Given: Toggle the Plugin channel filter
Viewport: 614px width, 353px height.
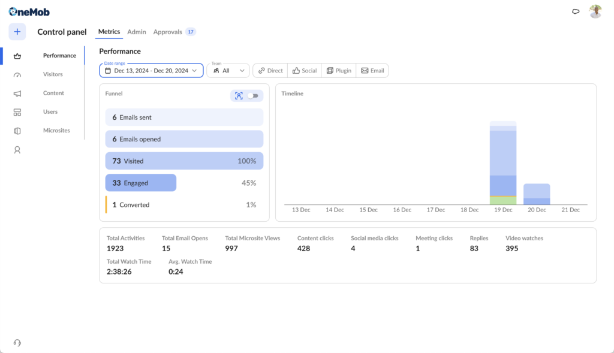Looking at the screenshot, I should point(338,71).
